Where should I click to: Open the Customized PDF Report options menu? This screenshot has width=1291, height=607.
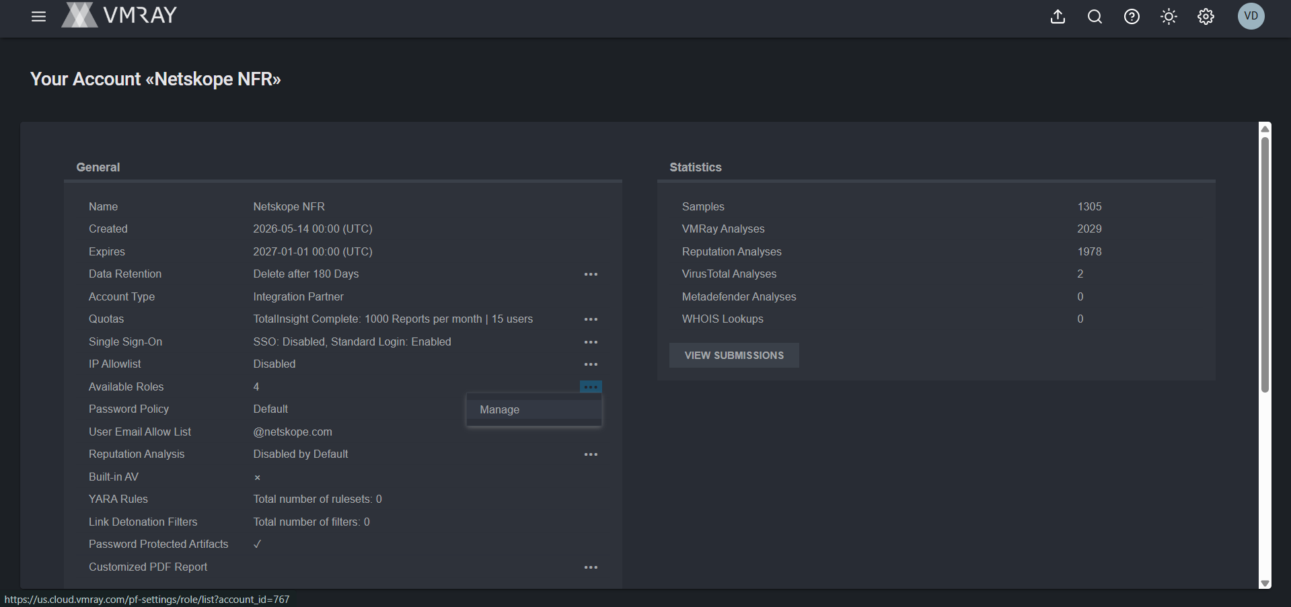point(591,567)
